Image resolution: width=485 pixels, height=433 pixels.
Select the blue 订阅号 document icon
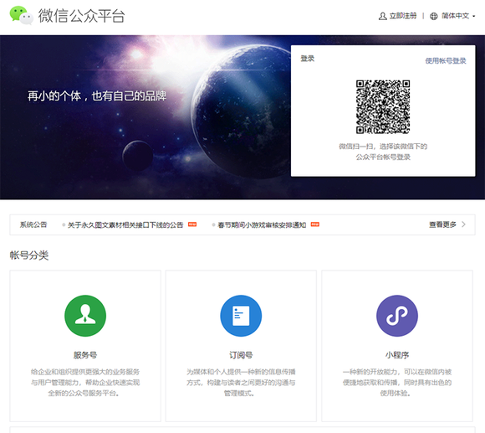241,316
